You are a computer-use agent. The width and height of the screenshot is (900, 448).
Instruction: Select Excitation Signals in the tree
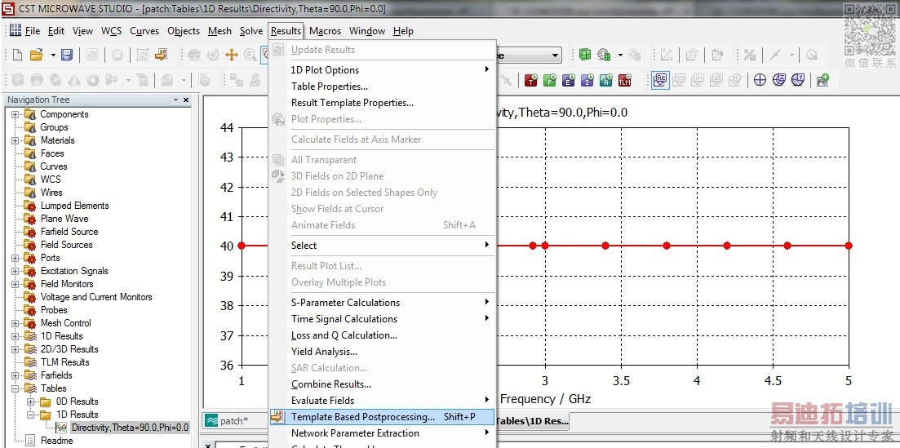tap(74, 271)
